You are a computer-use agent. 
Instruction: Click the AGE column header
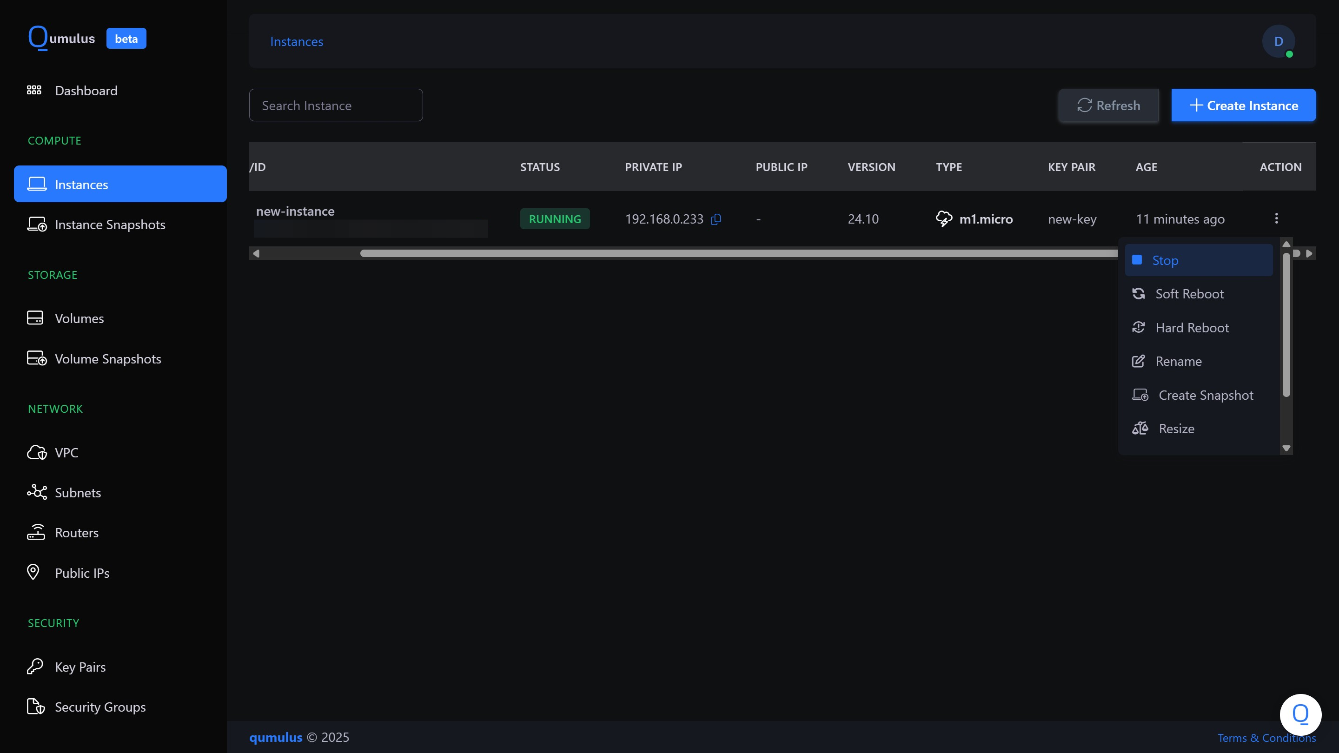click(x=1146, y=167)
